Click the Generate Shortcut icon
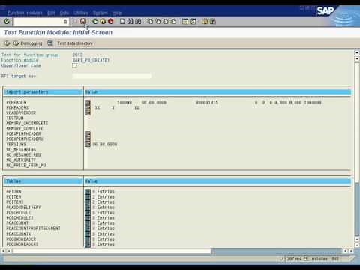Screen dimensions: 360x270 193,21
